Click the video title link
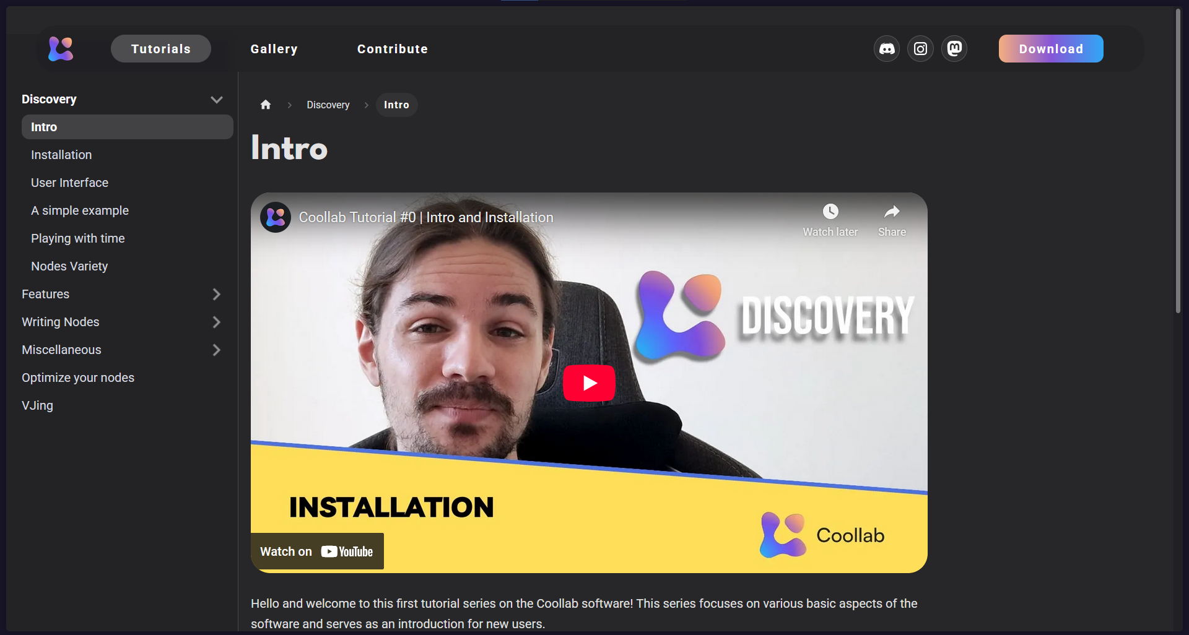This screenshot has height=635, width=1189. click(x=426, y=217)
